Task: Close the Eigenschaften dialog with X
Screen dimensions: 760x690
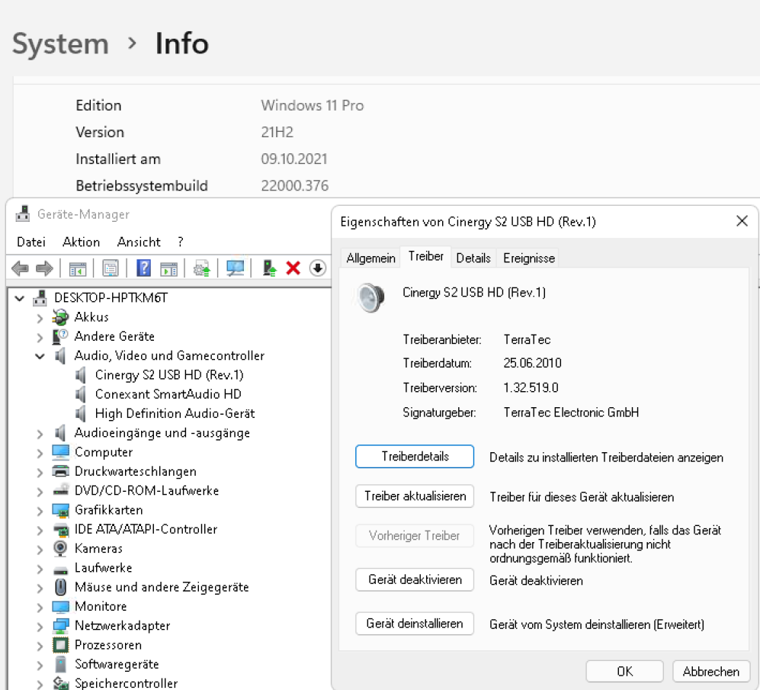Action: click(741, 222)
